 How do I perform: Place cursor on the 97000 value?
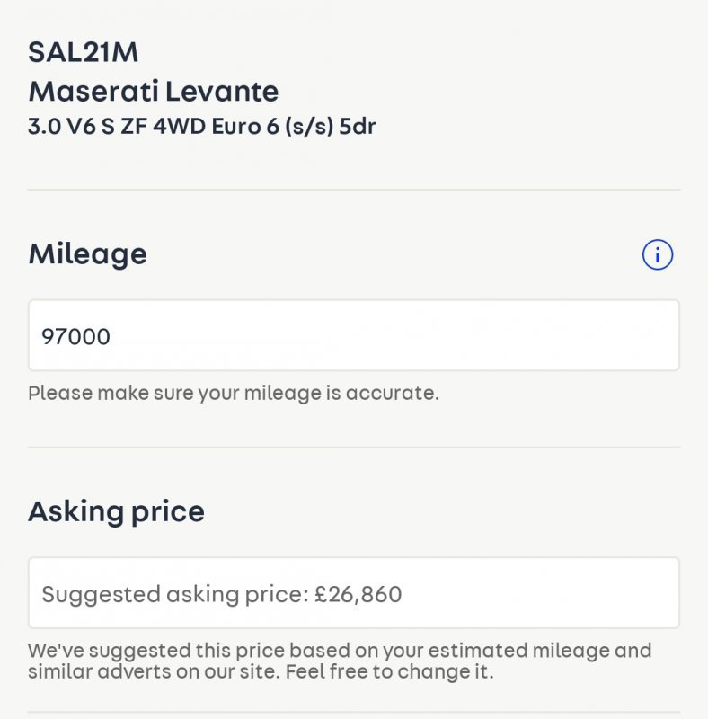pyautogui.click(x=75, y=336)
